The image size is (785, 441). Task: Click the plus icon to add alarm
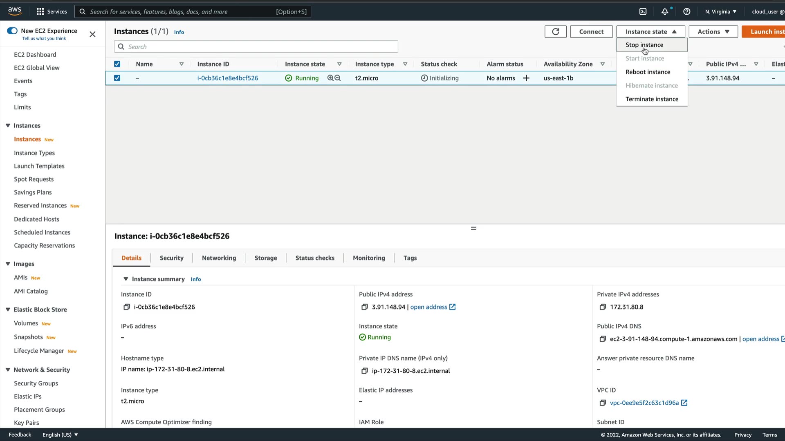click(x=526, y=78)
